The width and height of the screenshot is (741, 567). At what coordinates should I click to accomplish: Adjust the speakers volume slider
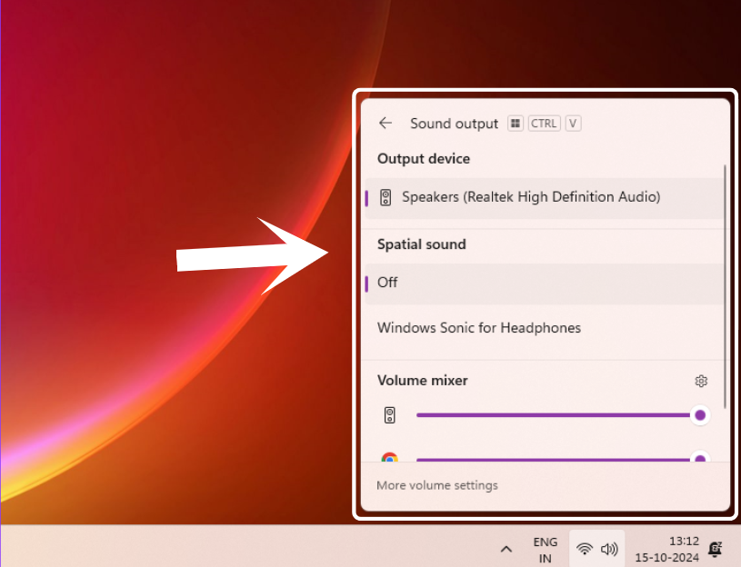(563, 415)
